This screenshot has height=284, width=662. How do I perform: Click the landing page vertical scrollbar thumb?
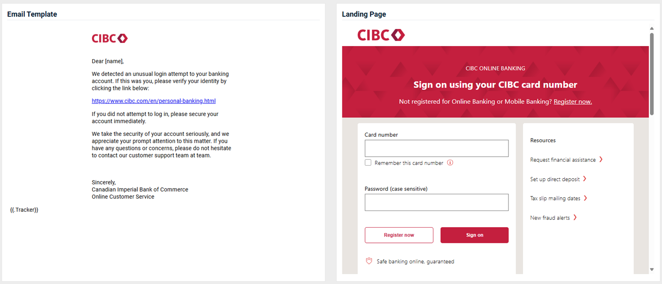(x=652, y=74)
